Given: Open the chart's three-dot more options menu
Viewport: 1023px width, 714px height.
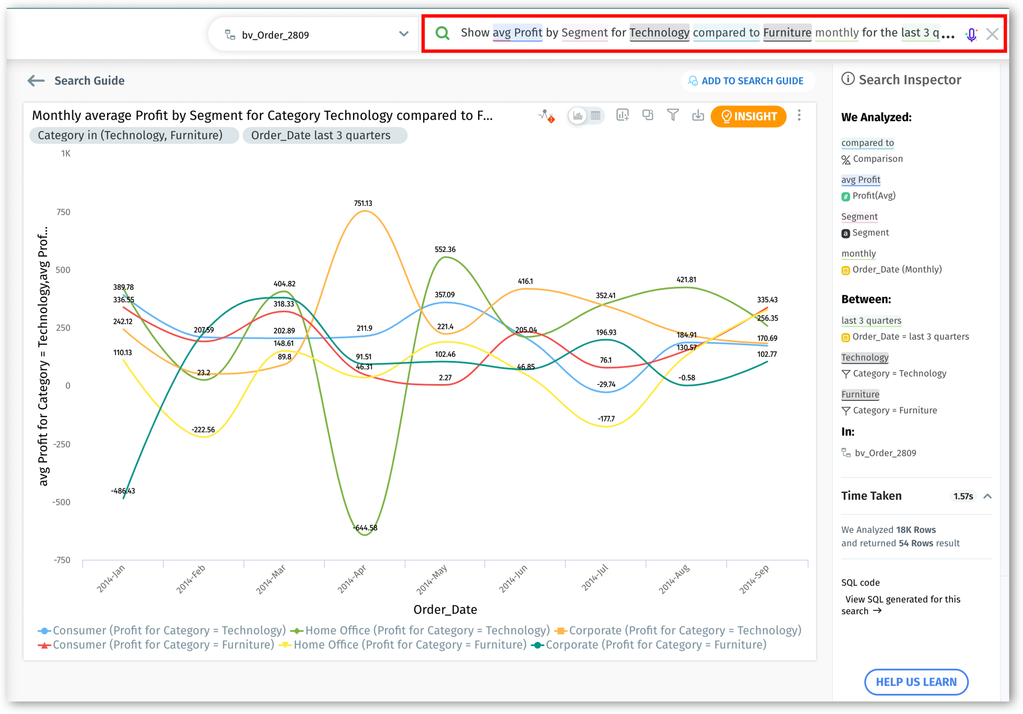Looking at the screenshot, I should [799, 116].
